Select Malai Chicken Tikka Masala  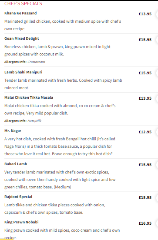pos(29,97)
